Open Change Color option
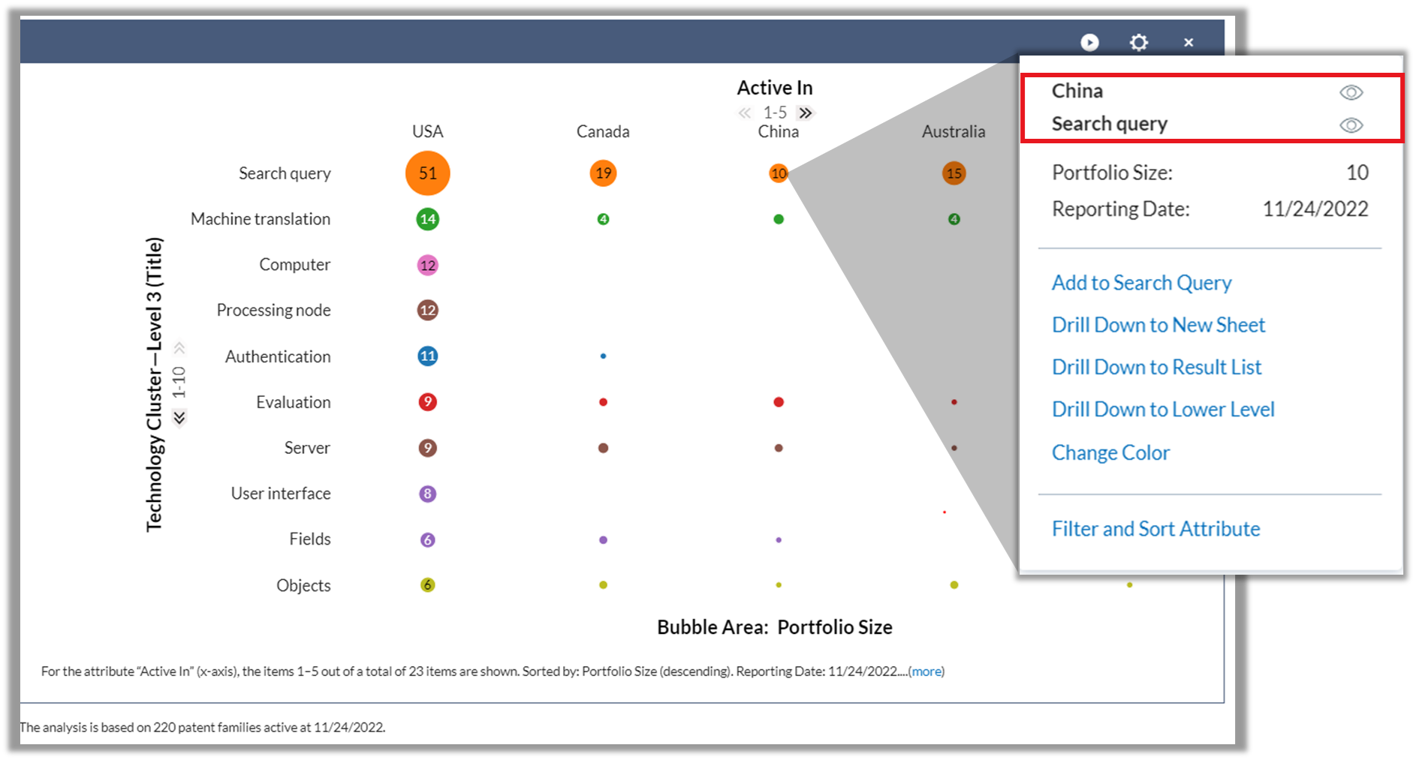 point(1110,453)
